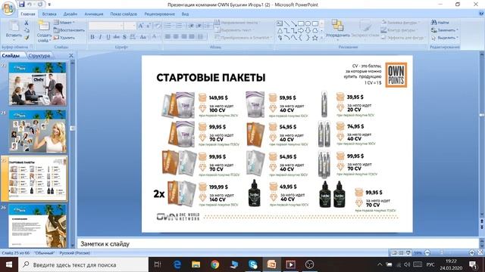Open Заливка фигуры shape fill dropdown

coord(400,23)
